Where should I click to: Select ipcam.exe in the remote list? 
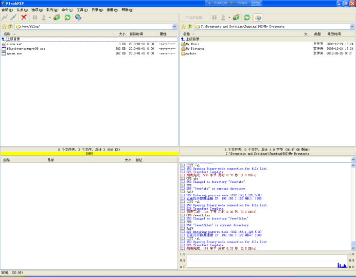tap(14, 53)
